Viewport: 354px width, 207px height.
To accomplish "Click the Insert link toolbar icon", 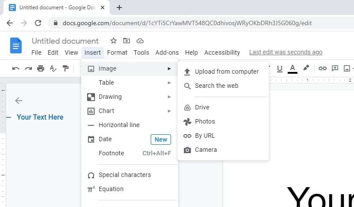I will click(x=322, y=68).
